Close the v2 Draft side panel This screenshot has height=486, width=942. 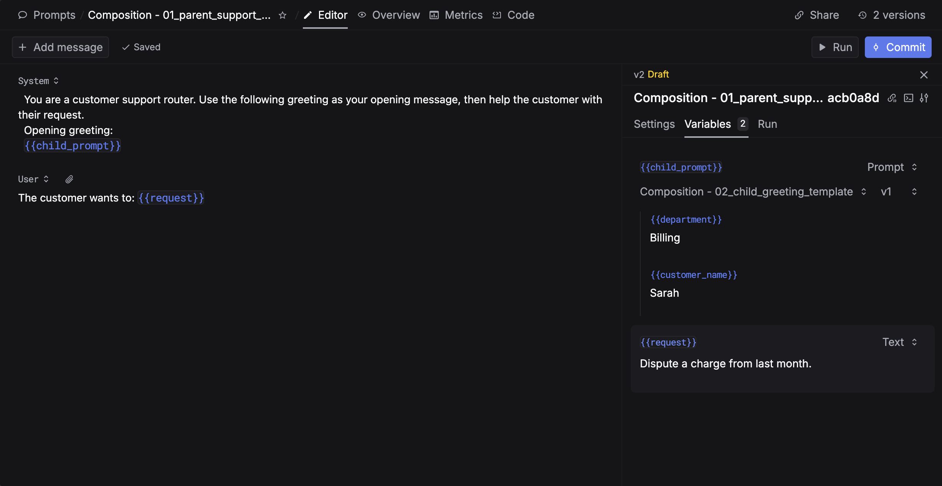(924, 75)
